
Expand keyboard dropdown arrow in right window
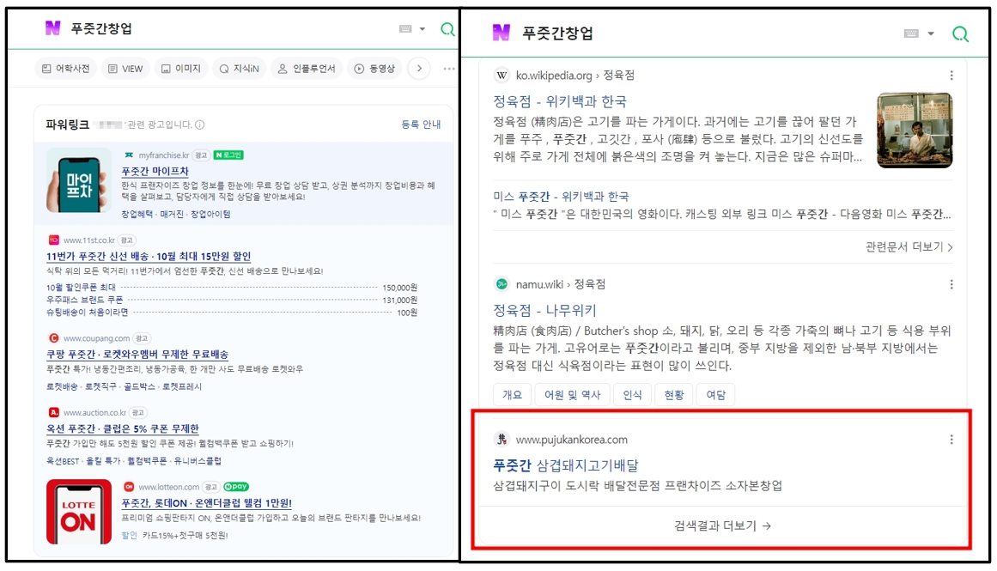(x=931, y=33)
